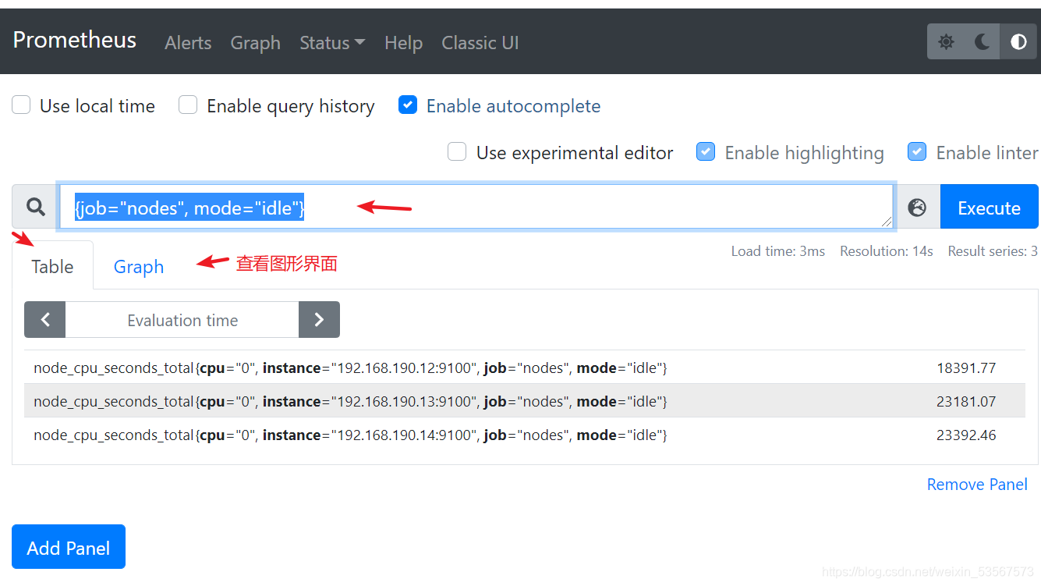Click the value 23392.46
The width and height of the screenshot is (1041, 586).
[966, 435]
